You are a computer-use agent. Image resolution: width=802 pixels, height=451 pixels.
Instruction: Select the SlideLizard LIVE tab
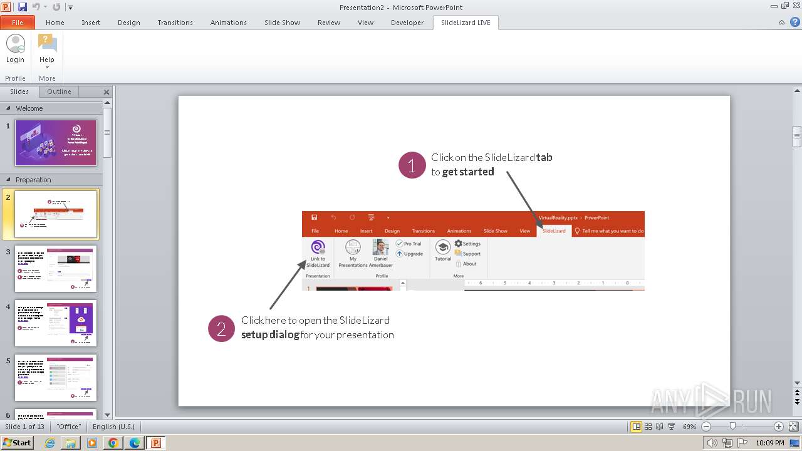(x=466, y=23)
